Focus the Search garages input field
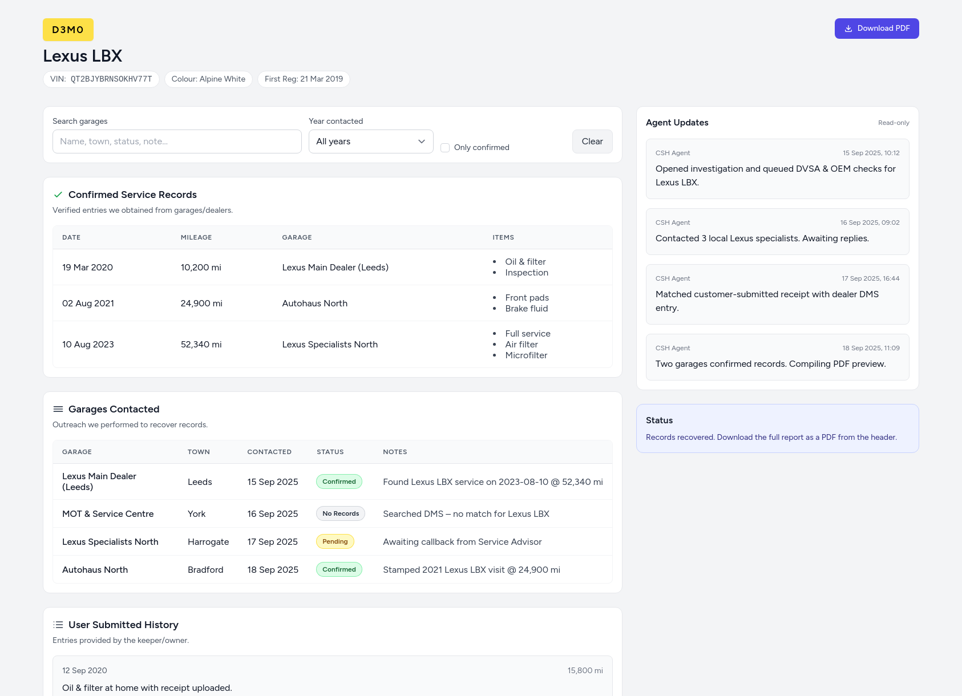Viewport: 962px width, 696px height. 177,141
